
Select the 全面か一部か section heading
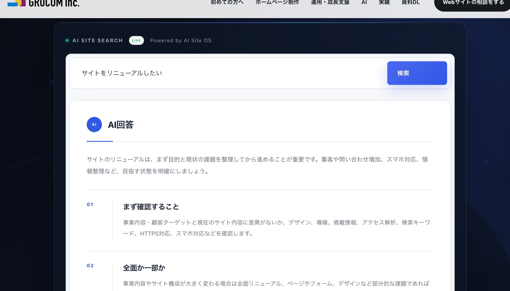144,268
